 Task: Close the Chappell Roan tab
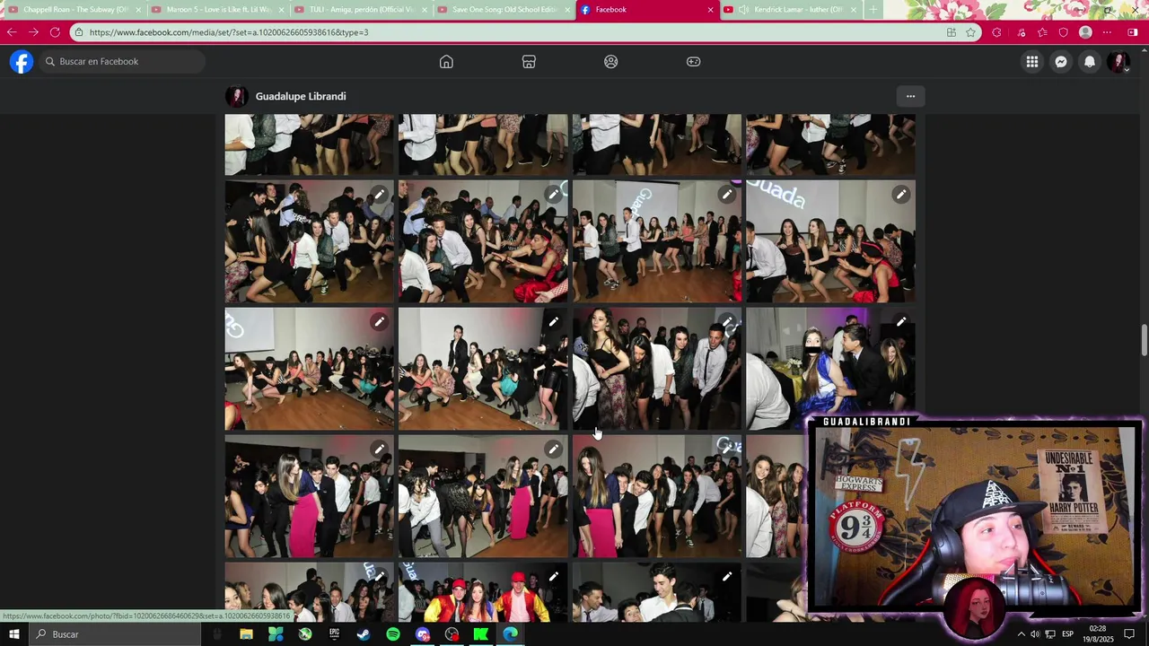point(138,10)
